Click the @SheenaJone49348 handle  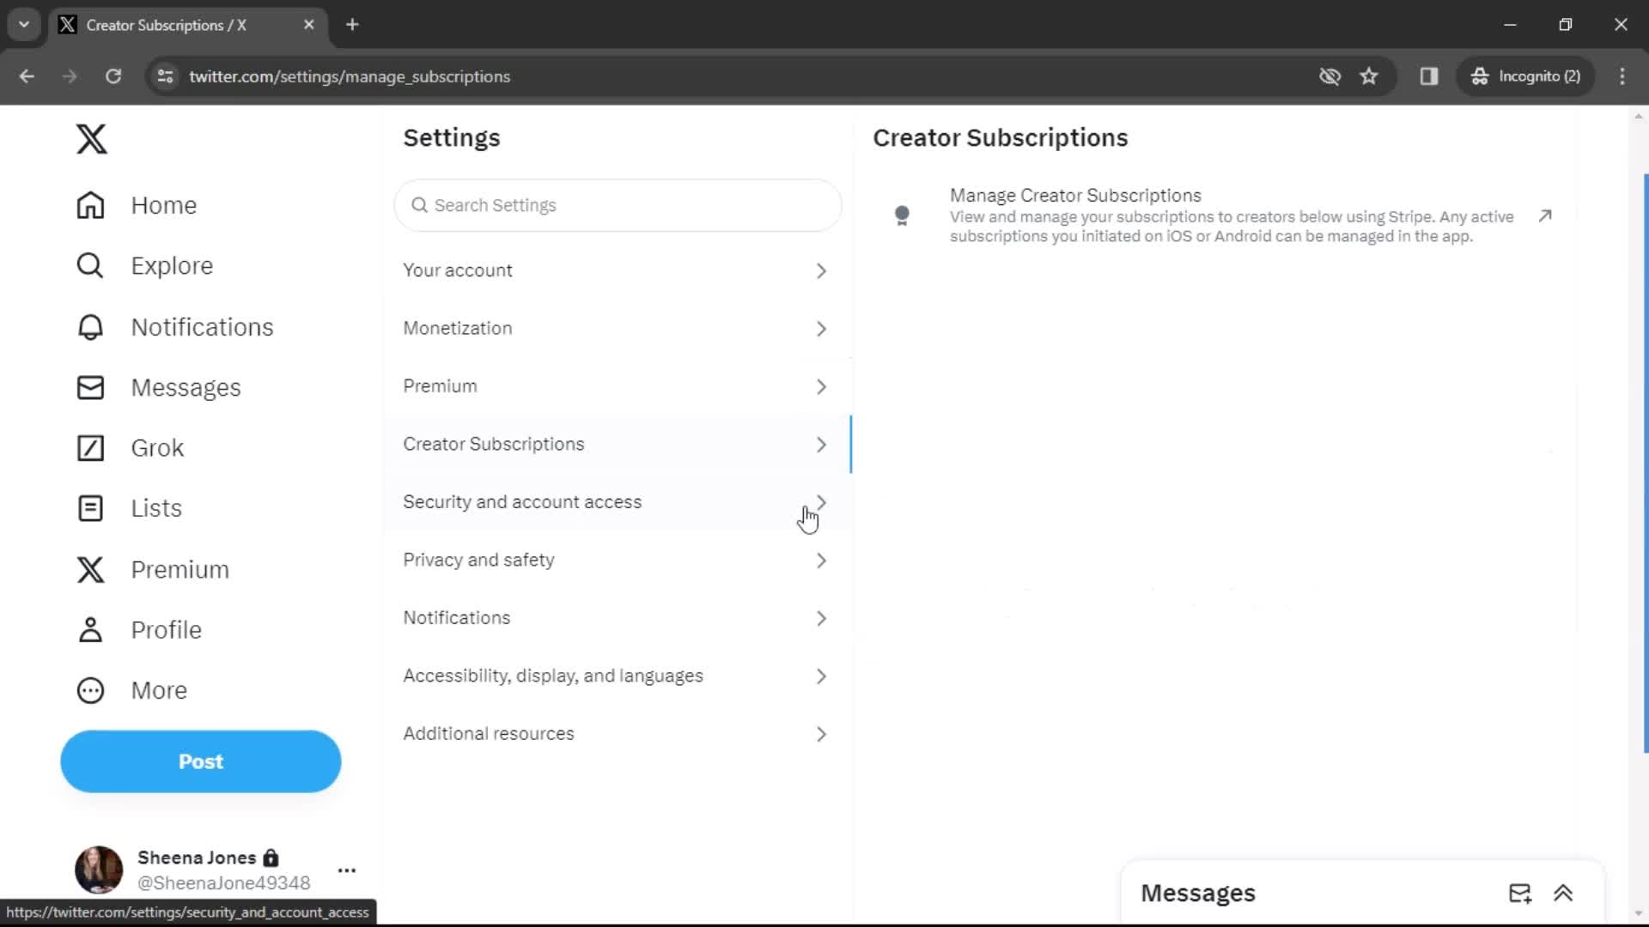pyautogui.click(x=224, y=883)
